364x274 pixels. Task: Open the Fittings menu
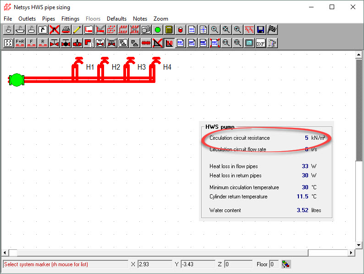click(70, 19)
